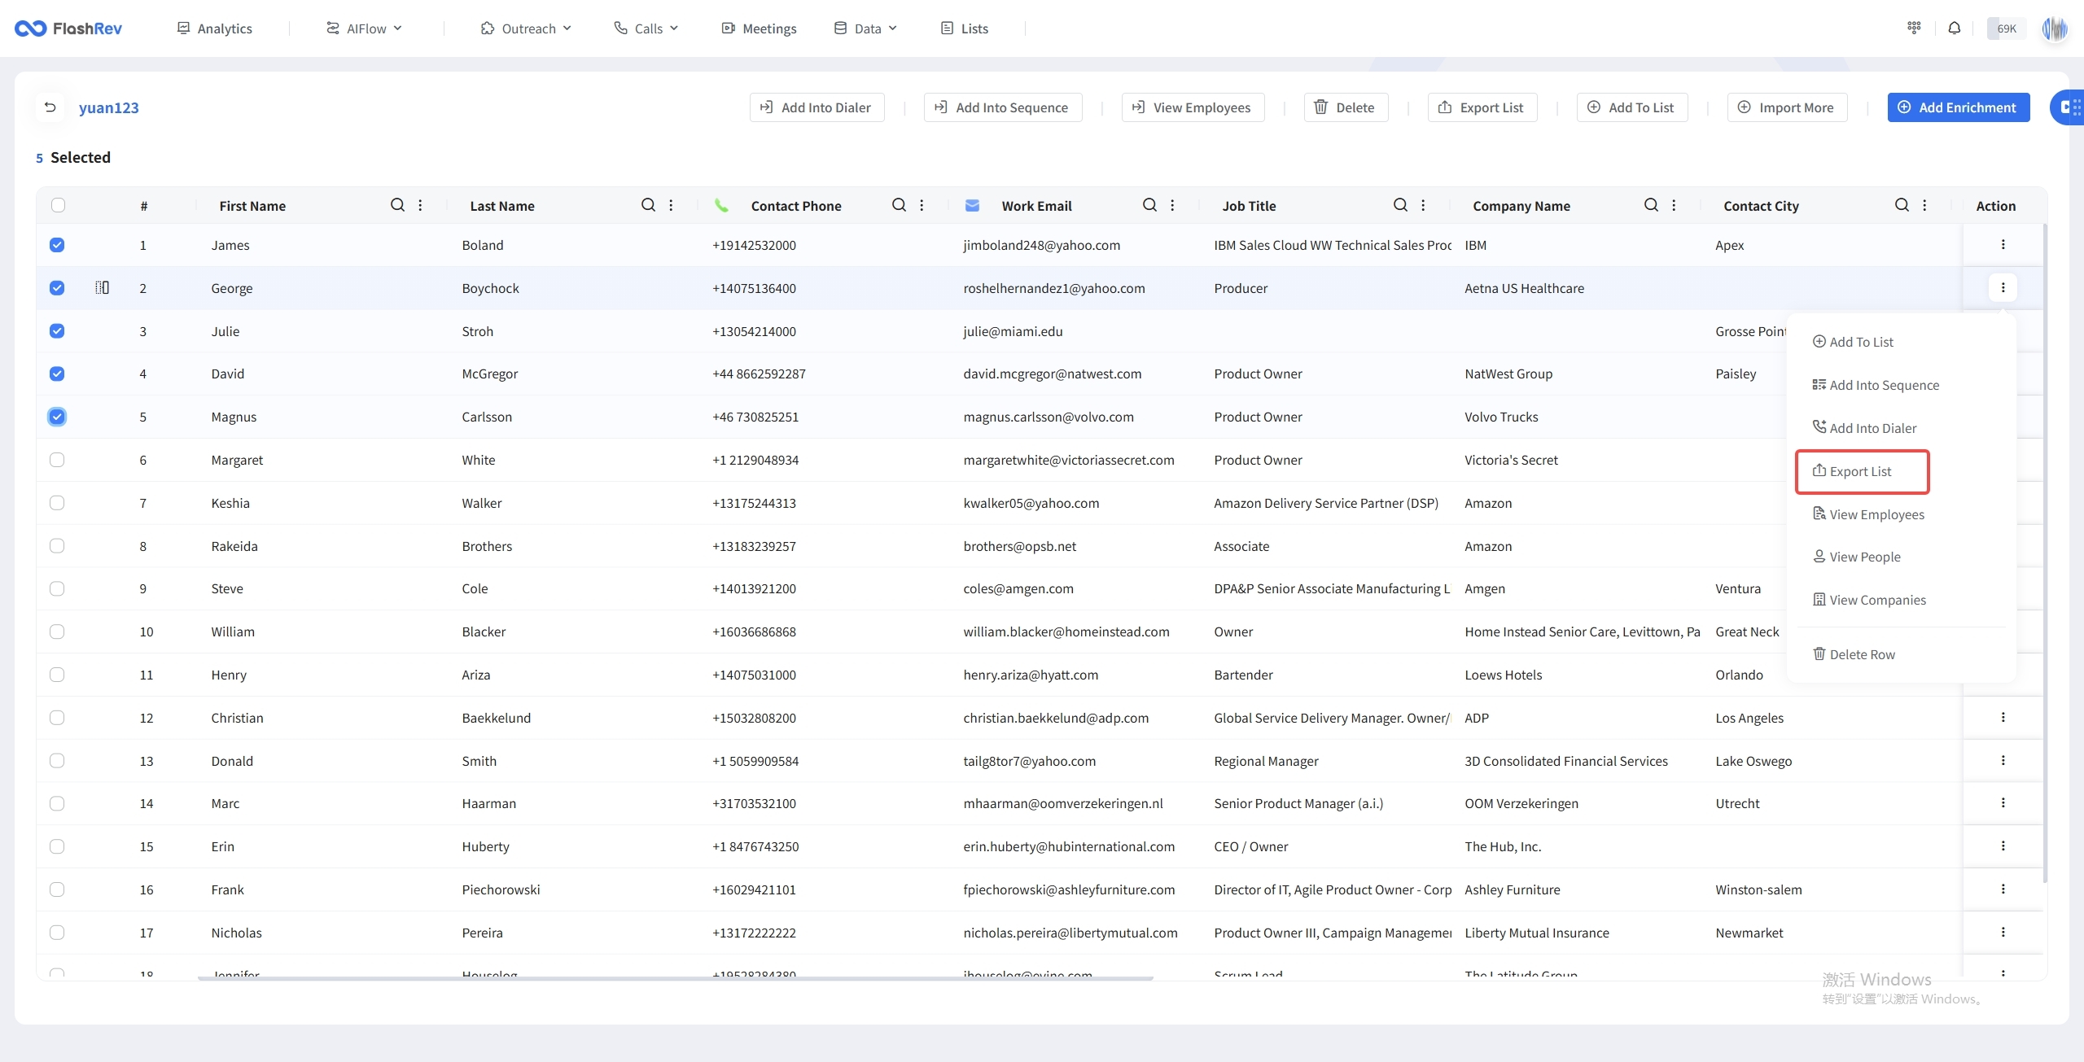Viewport: 2084px width, 1062px height.
Task: Search the Work Email column
Action: click(1149, 205)
